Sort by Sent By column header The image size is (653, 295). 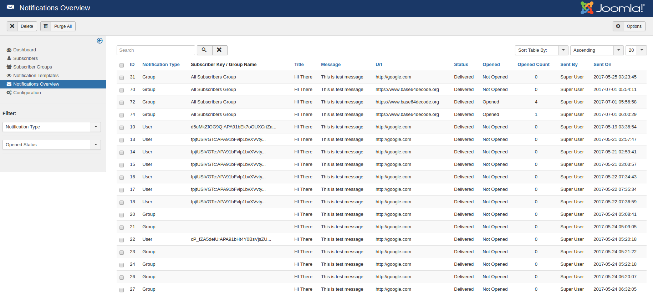(569, 65)
